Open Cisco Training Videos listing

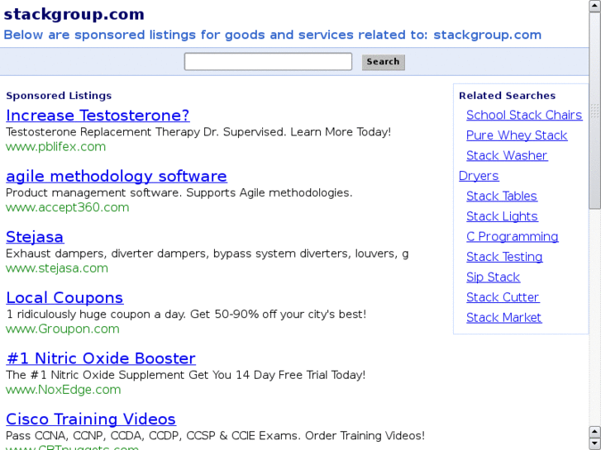[91, 419]
